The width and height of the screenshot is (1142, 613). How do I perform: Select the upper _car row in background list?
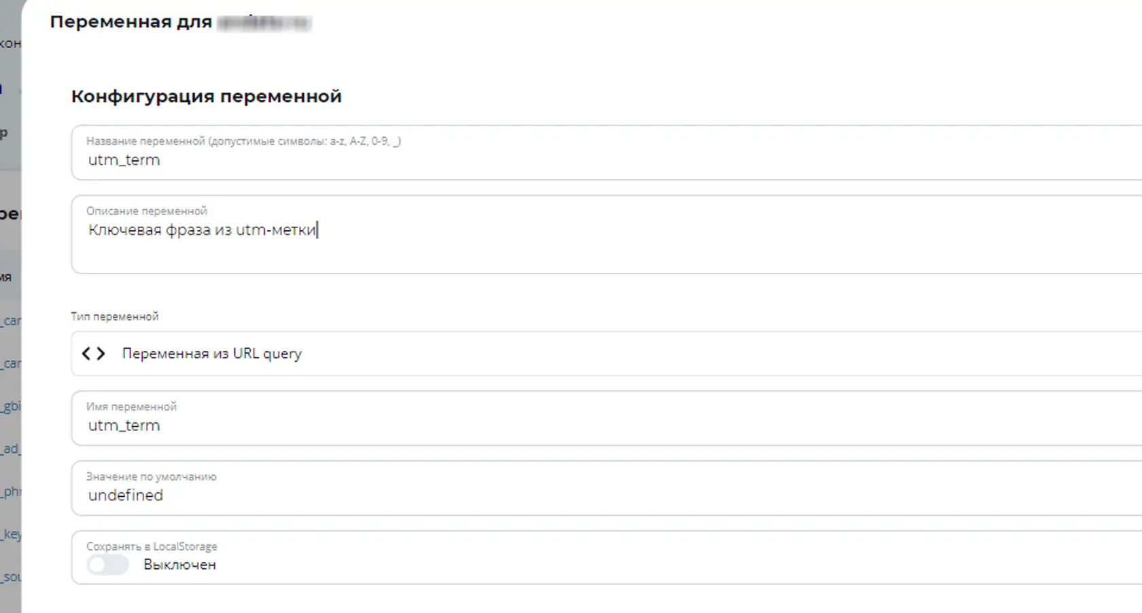coord(10,320)
